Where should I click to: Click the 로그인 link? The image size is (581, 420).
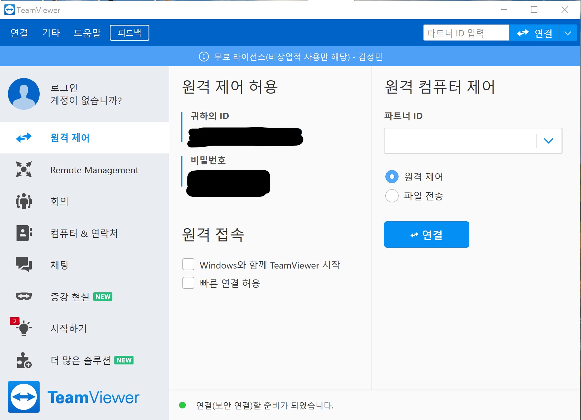(x=64, y=88)
